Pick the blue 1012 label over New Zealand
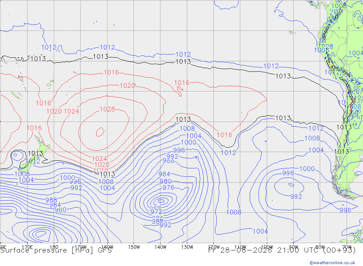This screenshot has width=363, height=266. point(33,161)
